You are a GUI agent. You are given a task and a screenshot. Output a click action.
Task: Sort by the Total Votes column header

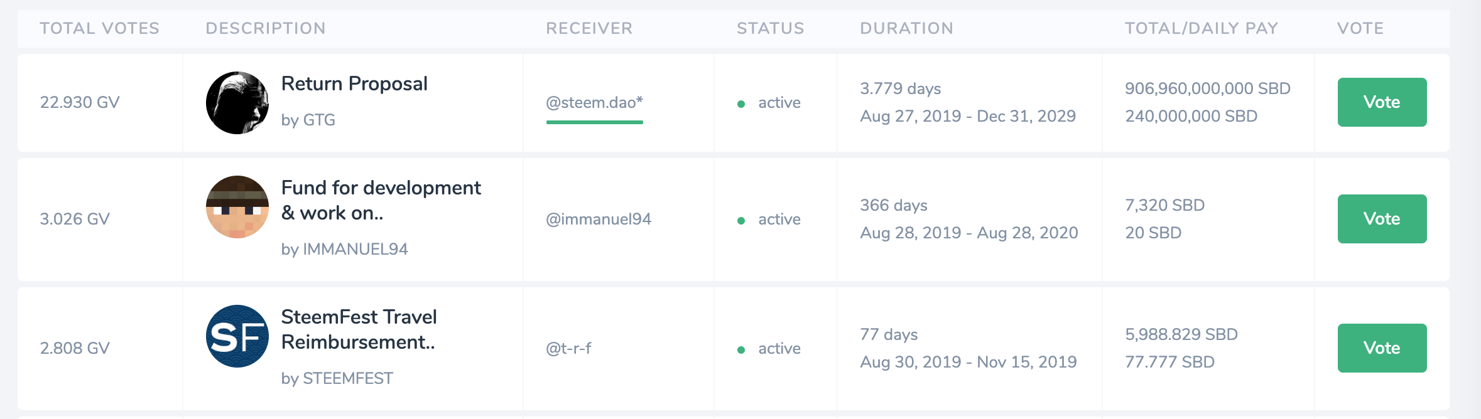point(99,28)
